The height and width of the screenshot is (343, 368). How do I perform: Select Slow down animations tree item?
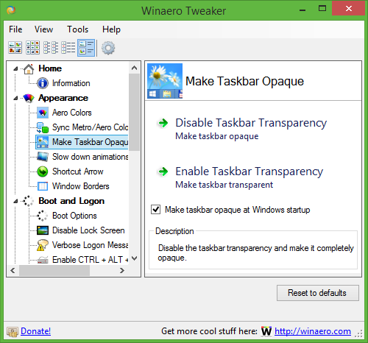click(x=90, y=157)
